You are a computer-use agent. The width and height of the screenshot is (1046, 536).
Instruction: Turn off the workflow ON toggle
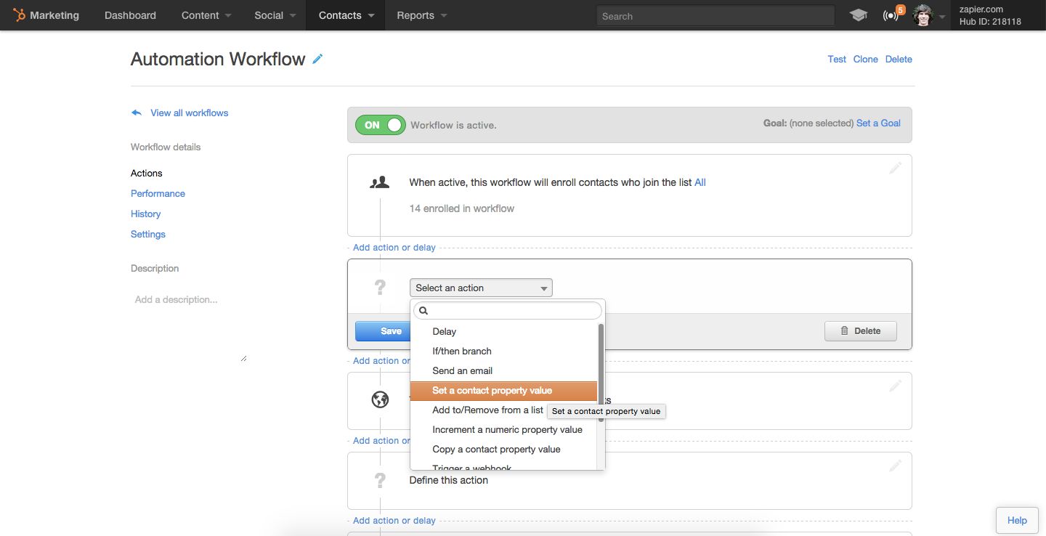[380, 125]
